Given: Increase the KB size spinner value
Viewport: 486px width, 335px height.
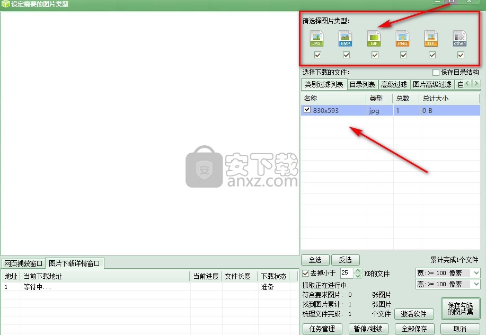Looking at the screenshot, I should pos(358,270).
